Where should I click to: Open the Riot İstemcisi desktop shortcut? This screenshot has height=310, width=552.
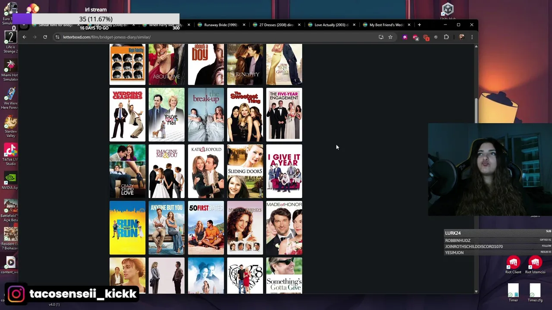[x=535, y=265]
